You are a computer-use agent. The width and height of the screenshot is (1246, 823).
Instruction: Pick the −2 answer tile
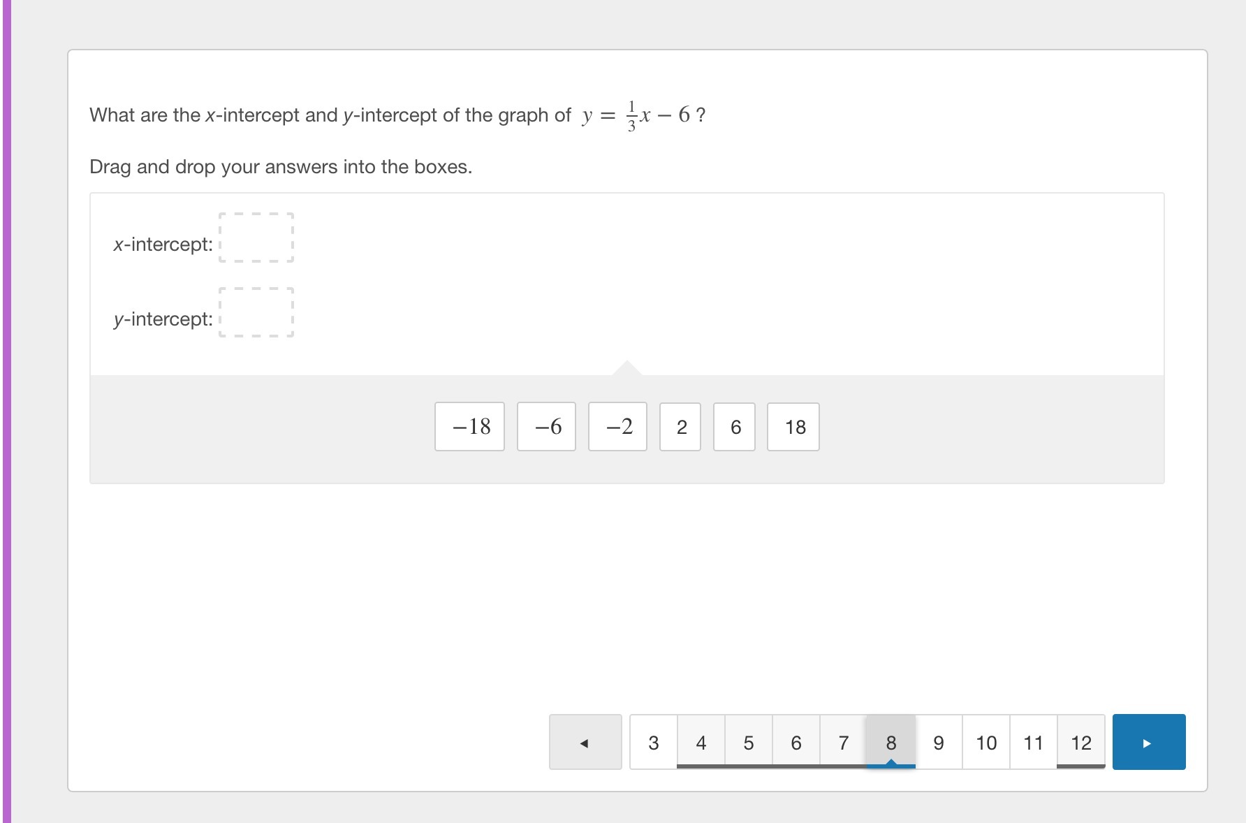(617, 427)
